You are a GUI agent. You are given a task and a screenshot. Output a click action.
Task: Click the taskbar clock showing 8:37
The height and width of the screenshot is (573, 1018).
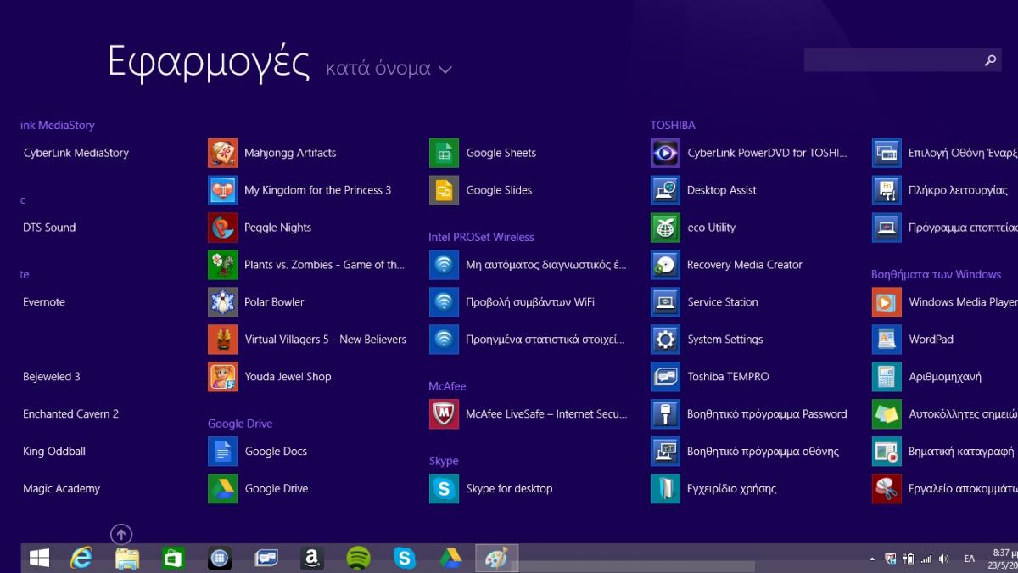pos(1002,559)
